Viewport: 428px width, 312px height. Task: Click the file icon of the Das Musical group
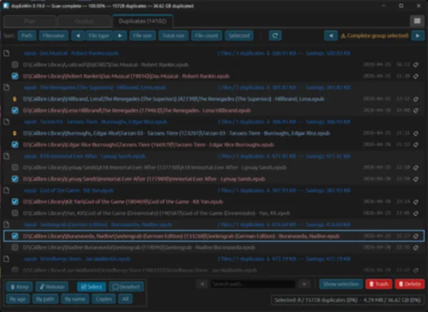[6, 53]
